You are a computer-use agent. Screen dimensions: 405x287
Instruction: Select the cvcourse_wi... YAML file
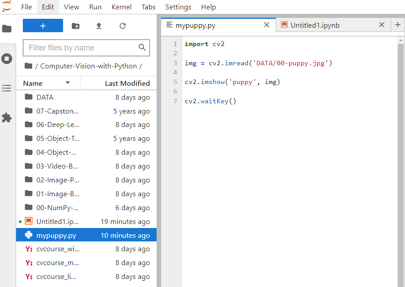(x=86, y=249)
